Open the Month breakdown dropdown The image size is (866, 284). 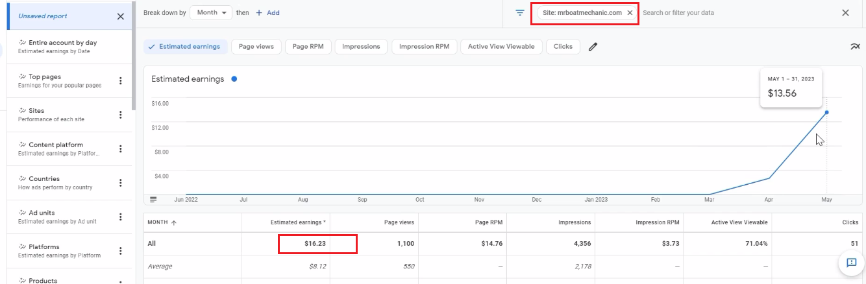(212, 12)
